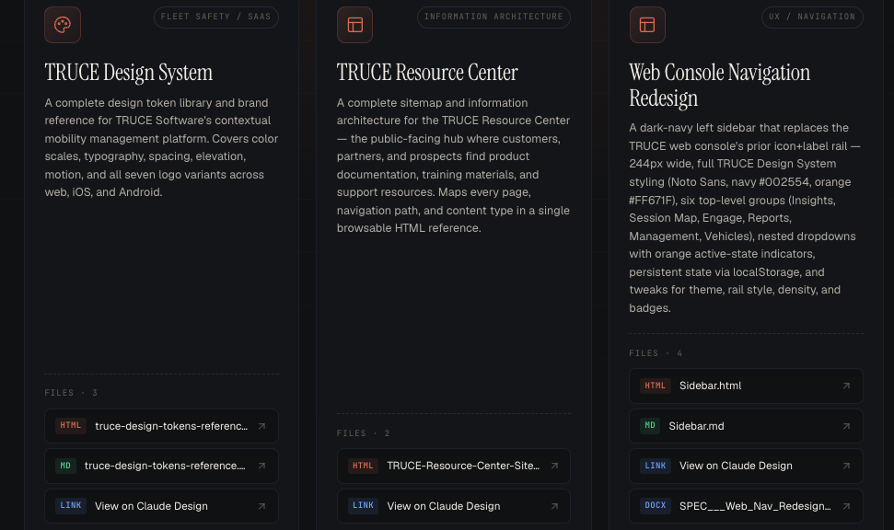Open arrow icon beside Sidebar.md
The width and height of the screenshot is (894, 530).
pyautogui.click(x=846, y=426)
